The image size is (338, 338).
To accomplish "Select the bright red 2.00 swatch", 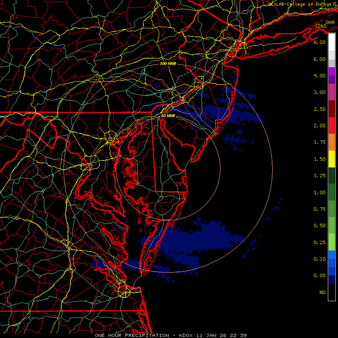I will [x=332, y=125].
